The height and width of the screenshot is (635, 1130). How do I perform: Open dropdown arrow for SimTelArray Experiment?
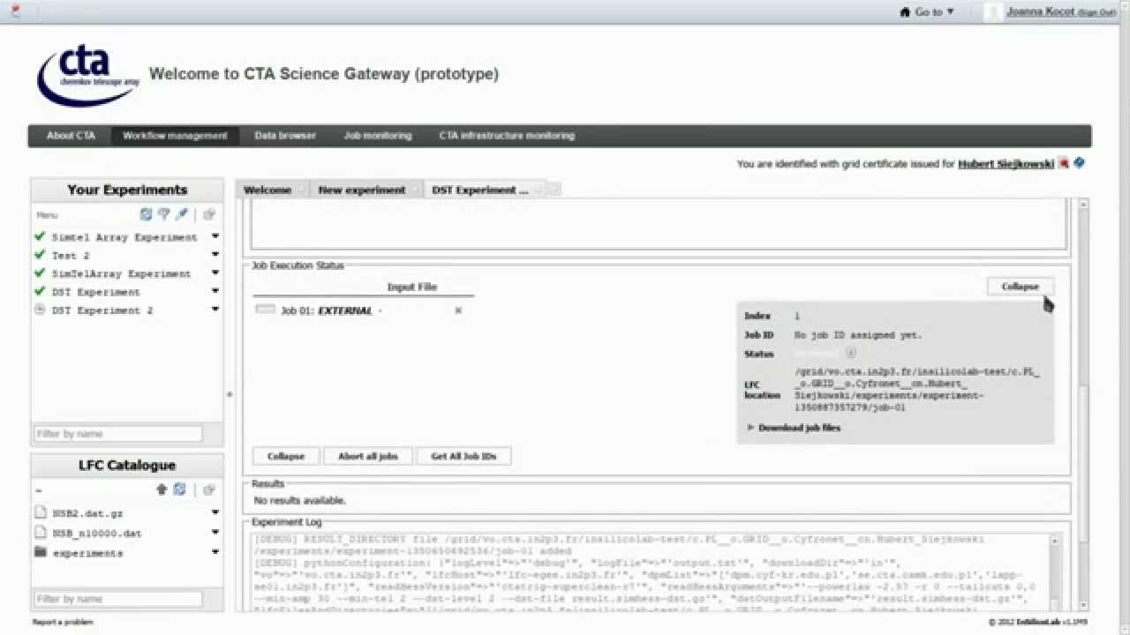[x=215, y=273]
